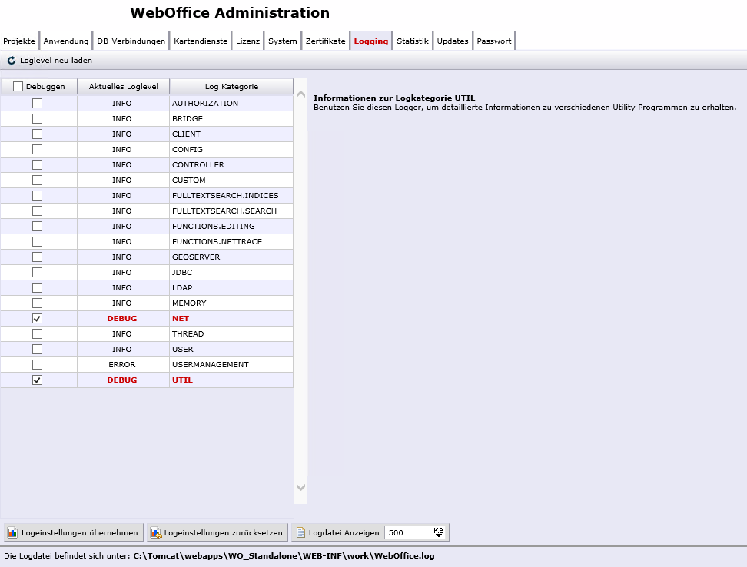Screen dimensions: 747x567
Task: Switch to the Projekte tab
Action: click(x=18, y=41)
